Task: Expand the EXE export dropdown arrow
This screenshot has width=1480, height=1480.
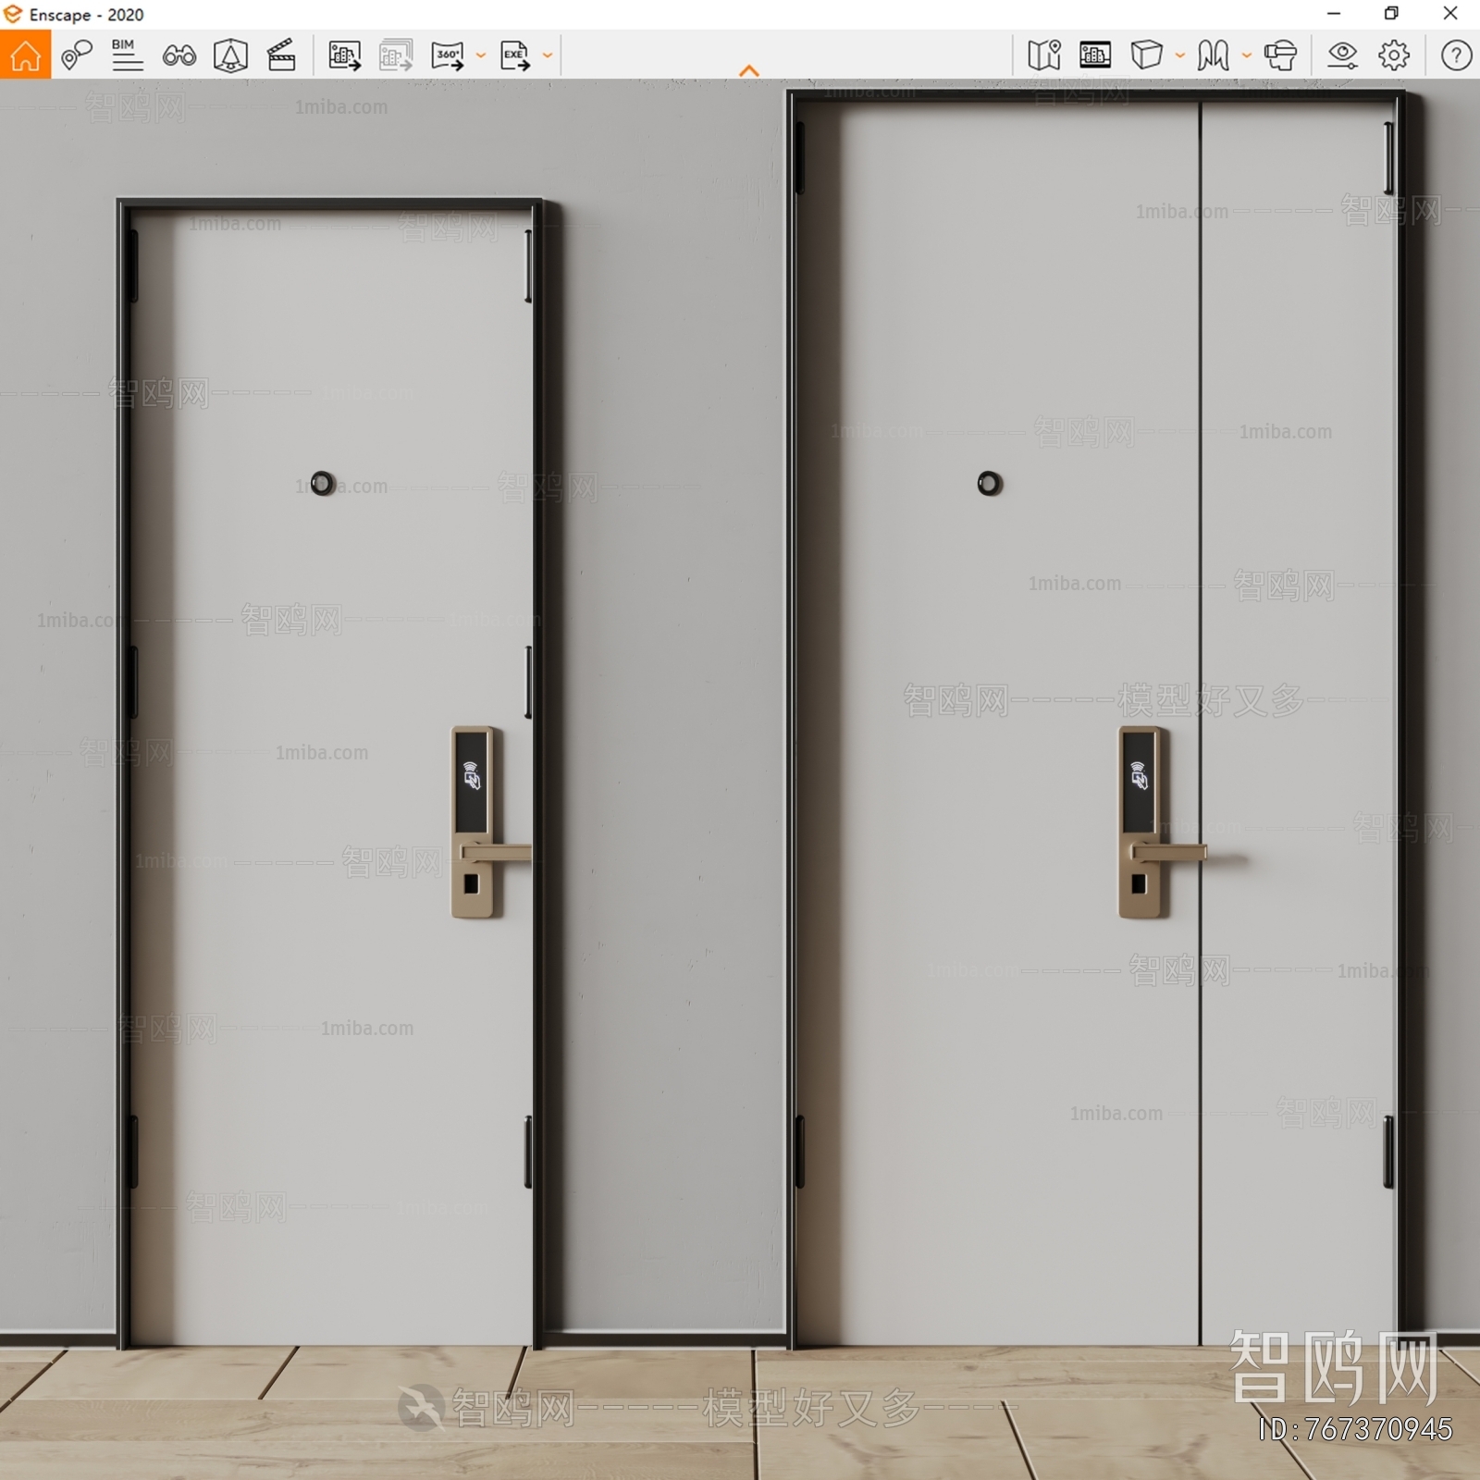Action: pyautogui.click(x=548, y=55)
